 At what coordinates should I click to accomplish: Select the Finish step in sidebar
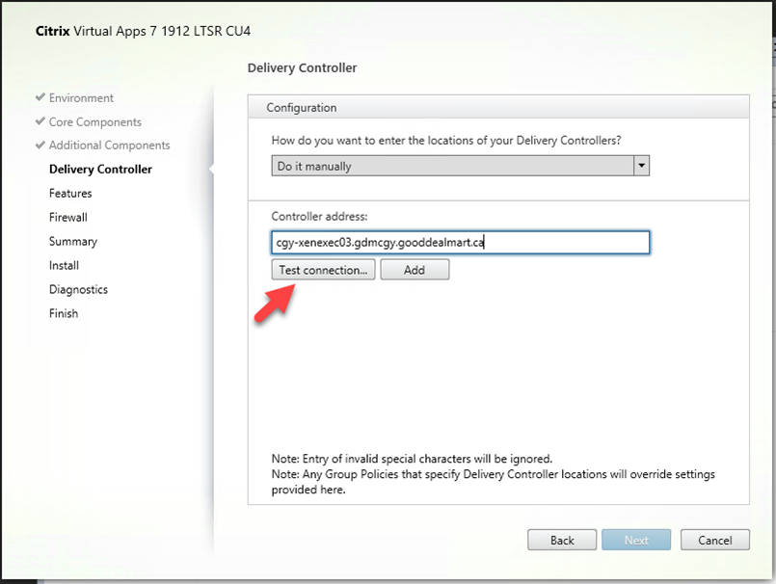64,314
